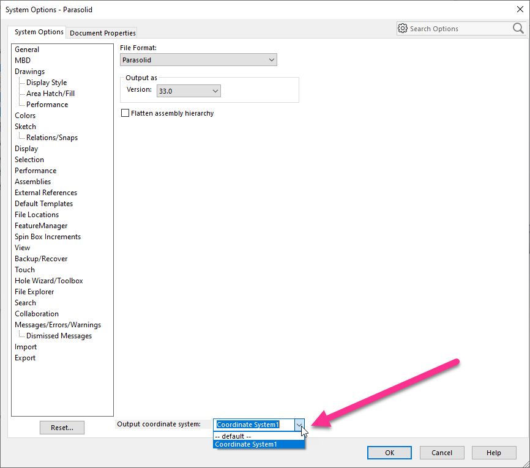
Task: Select Default Templates option
Action: tap(44, 204)
